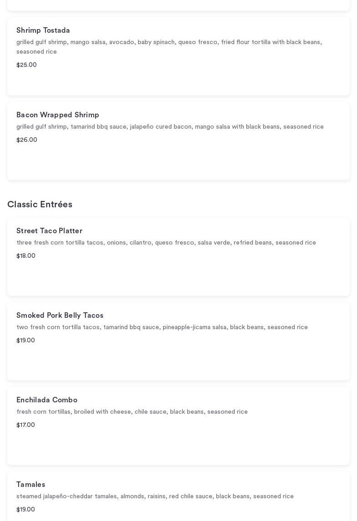Click the Street Taco Platter description
The width and height of the screenshot is (357, 521).
click(166, 243)
